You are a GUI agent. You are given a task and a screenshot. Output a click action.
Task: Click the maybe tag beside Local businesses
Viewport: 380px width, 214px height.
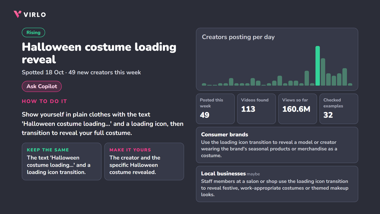(253, 174)
